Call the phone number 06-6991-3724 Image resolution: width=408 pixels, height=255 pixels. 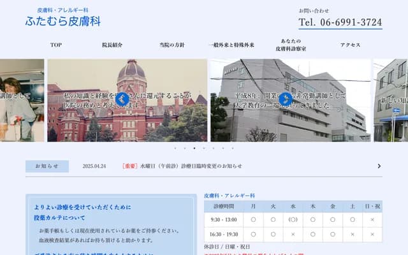click(340, 22)
